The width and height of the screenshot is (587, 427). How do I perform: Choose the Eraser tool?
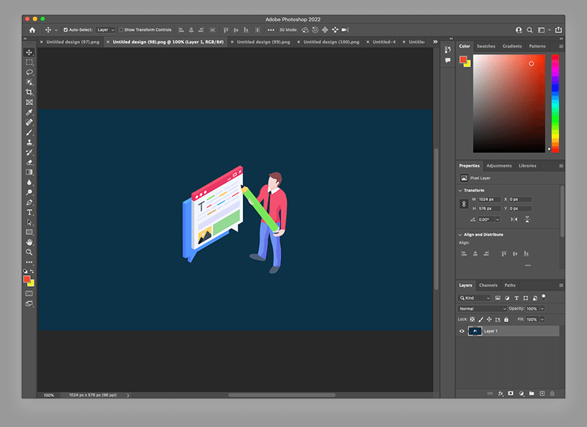[x=29, y=162]
